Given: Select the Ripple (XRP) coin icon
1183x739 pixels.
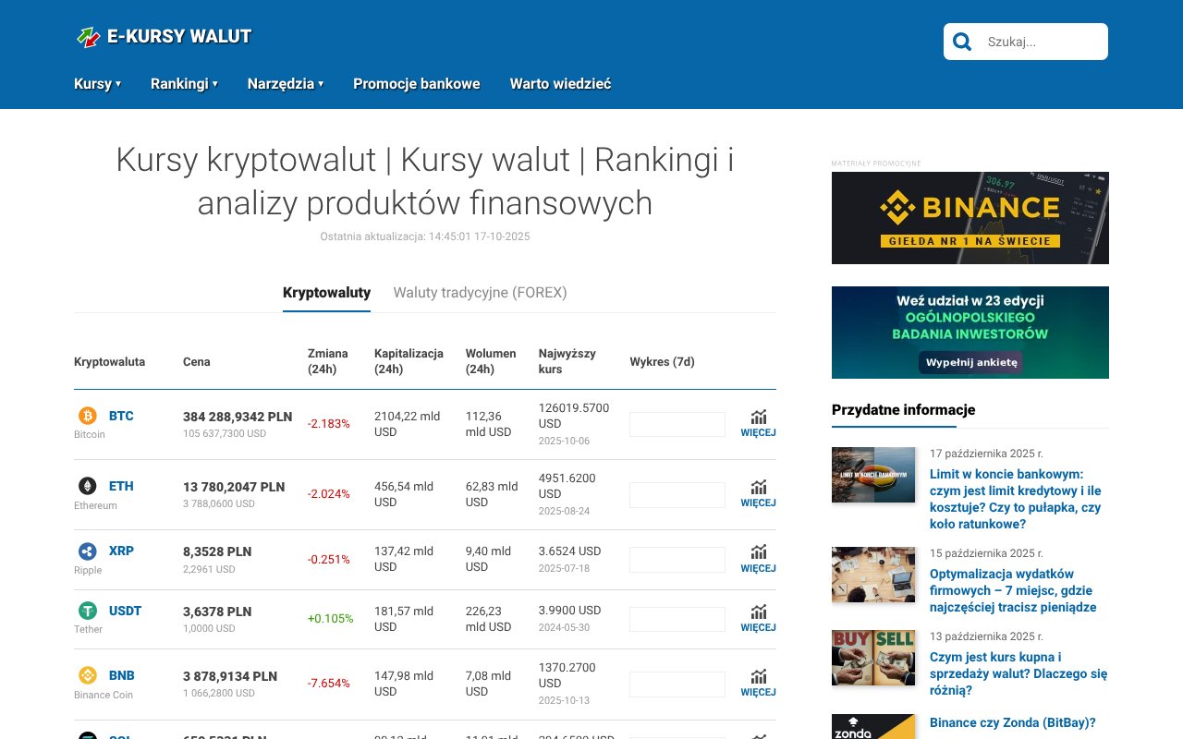Looking at the screenshot, I should point(88,551).
